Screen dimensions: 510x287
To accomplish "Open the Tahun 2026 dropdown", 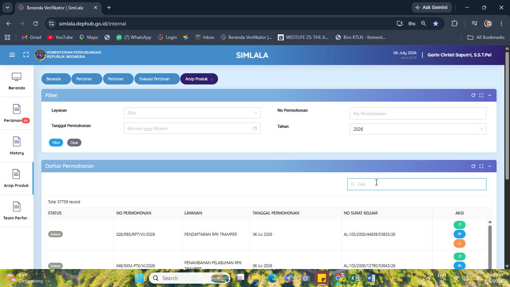I will (418, 129).
